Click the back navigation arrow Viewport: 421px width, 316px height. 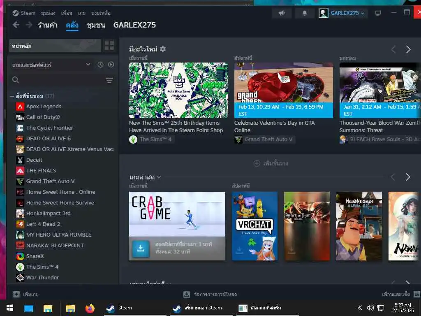[x=16, y=25]
